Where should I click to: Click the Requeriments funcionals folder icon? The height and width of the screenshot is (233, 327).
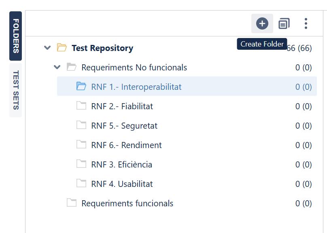point(72,203)
